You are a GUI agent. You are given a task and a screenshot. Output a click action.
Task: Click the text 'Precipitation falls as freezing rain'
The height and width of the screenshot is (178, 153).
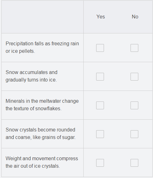click(42, 44)
